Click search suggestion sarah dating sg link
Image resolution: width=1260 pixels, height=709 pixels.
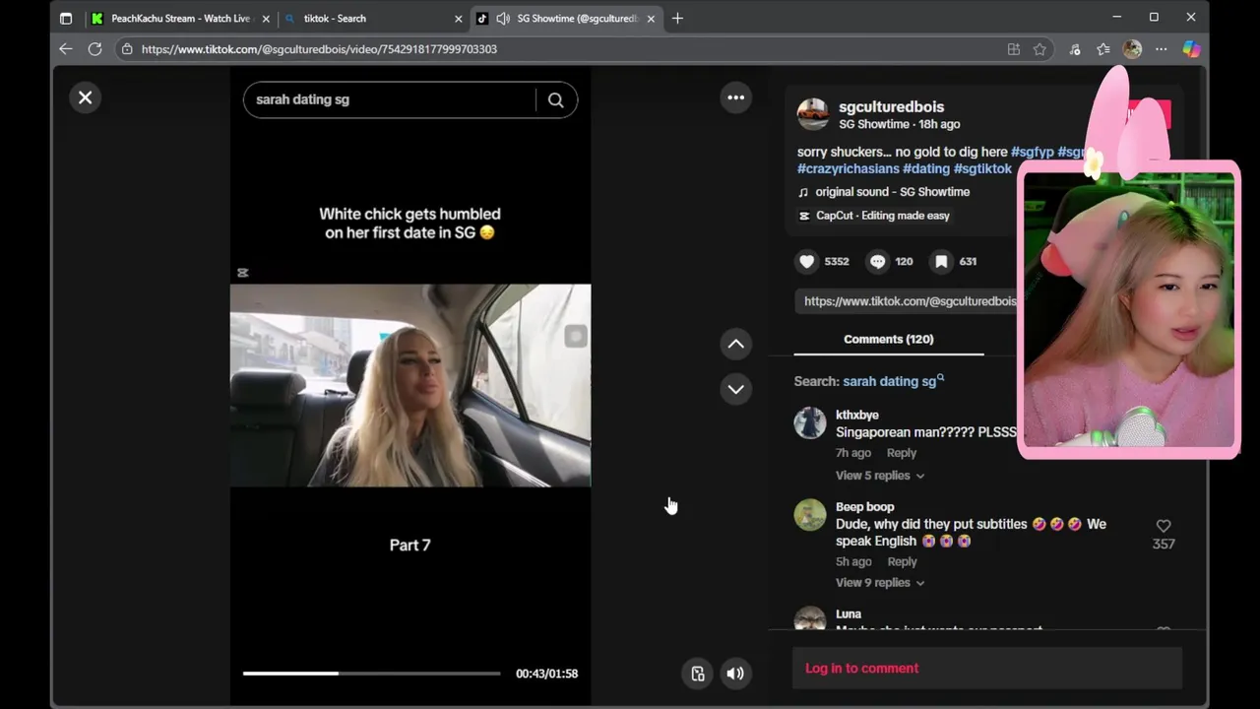[x=893, y=381]
